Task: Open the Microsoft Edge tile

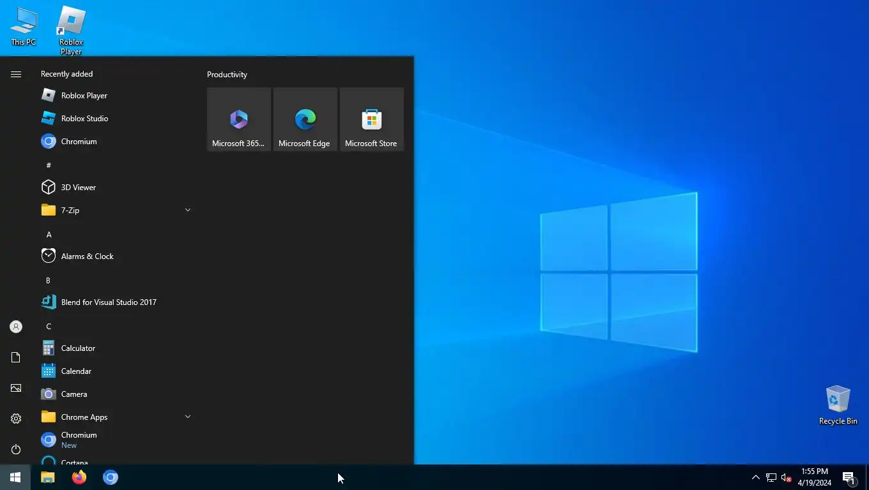Action: [x=305, y=119]
